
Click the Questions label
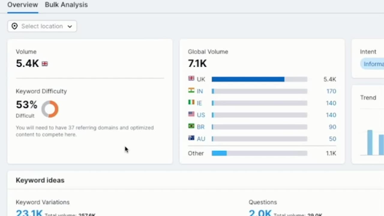point(263,202)
